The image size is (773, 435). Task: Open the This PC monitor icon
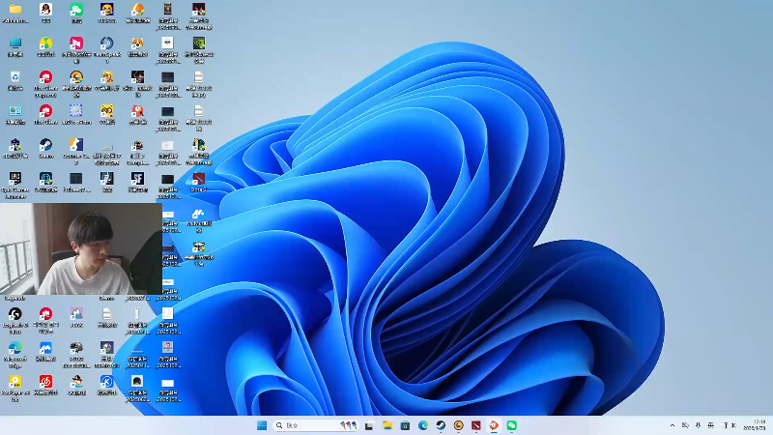tap(15, 44)
